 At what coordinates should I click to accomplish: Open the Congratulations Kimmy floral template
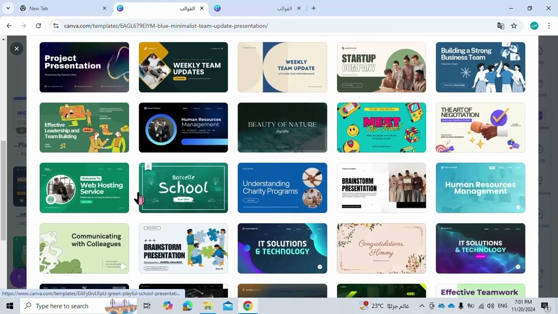pyautogui.click(x=381, y=249)
